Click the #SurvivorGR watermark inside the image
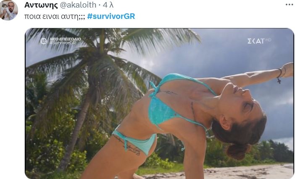Screen dimensions: 295x179 tap(63, 43)
